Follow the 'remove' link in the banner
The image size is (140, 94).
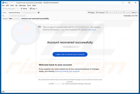(91, 30)
